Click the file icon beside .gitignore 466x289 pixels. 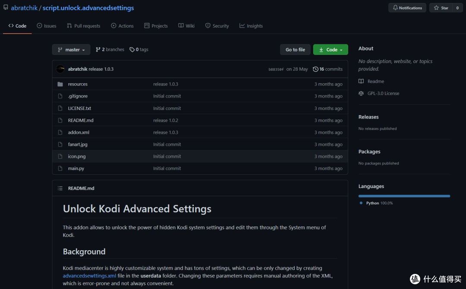coord(60,96)
